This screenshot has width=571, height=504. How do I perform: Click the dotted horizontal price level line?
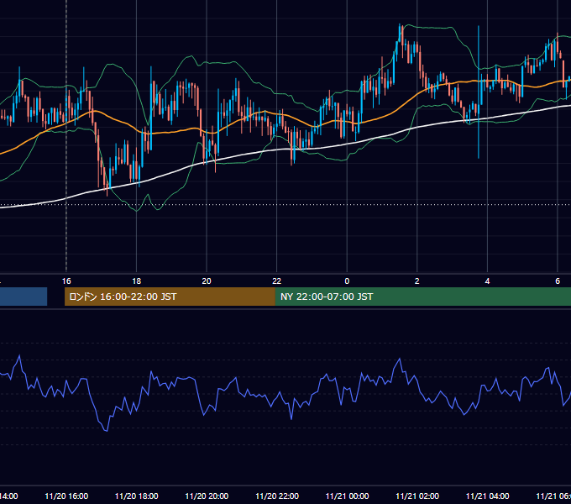[x=285, y=205]
